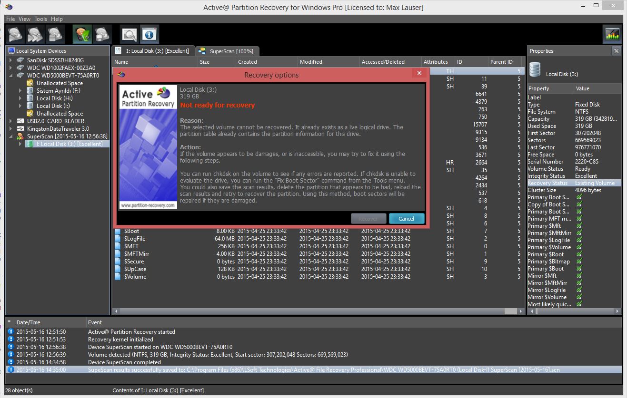Click the Local Disk (H:) volume icon
The width and height of the screenshot is (627, 398).
(x=30, y=98)
